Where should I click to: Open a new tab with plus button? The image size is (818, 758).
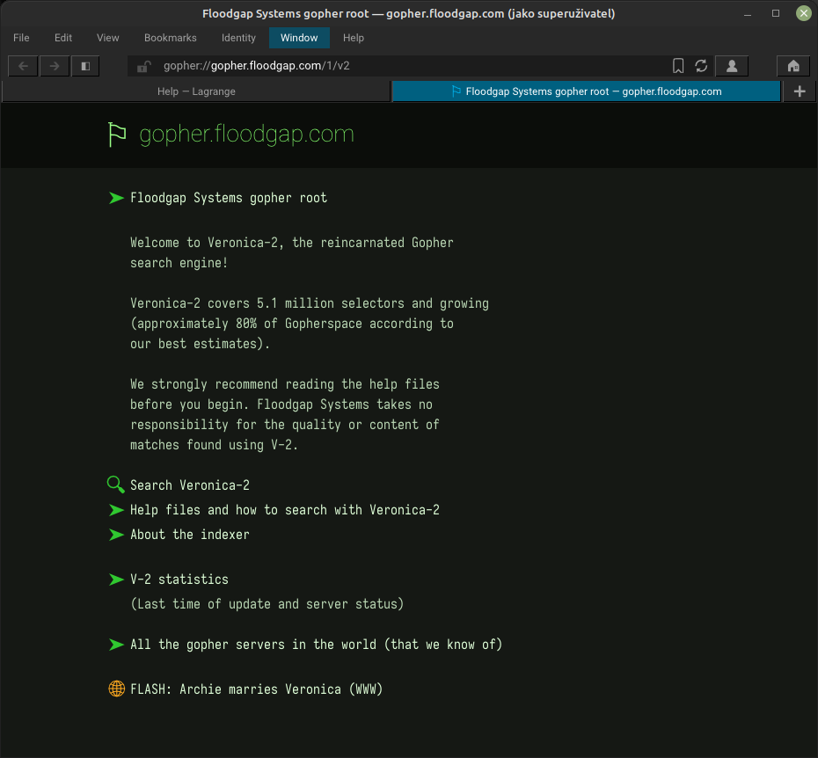coord(799,91)
